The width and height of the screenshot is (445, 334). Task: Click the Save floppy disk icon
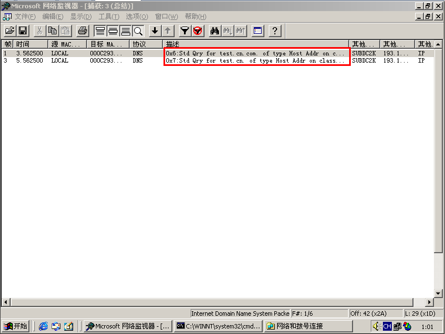pos(23,31)
